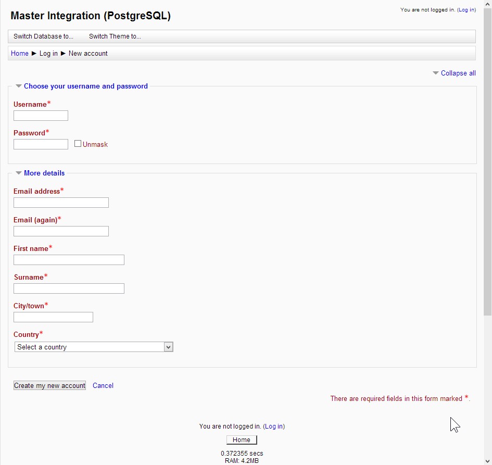Click the required fields notice text
This screenshot has height=465, width=492.
tap(400, 398)
